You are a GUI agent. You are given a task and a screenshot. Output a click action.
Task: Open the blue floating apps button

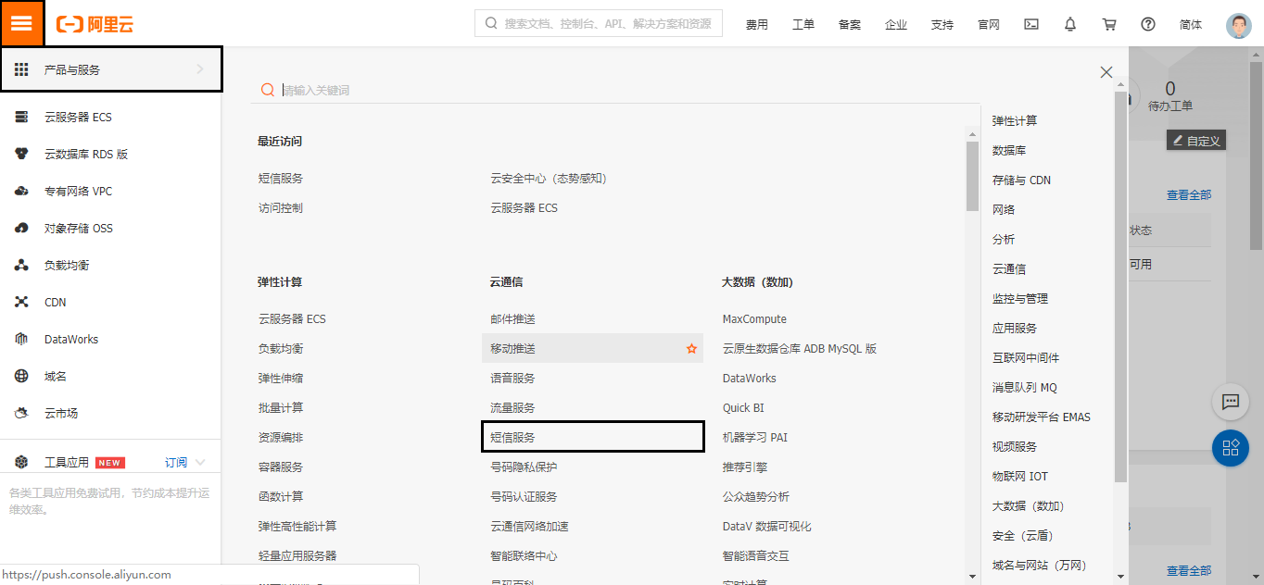pyautogui.click(x=1231, y=448)
